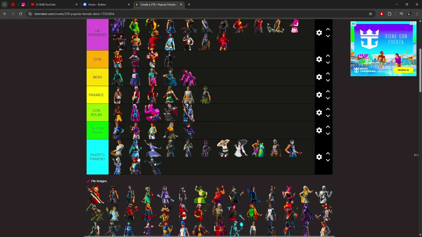
Task: Open a new browser tab
Action: [189, 5]
